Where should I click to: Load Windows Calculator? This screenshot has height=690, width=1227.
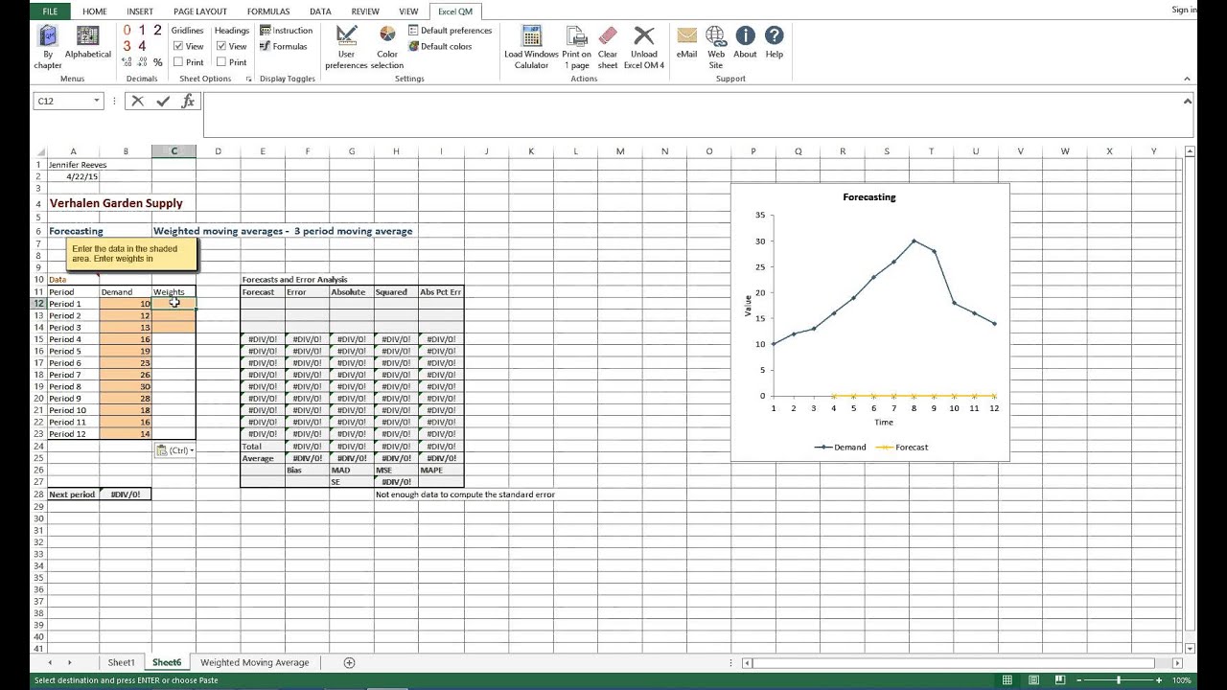tap(531, 47)
